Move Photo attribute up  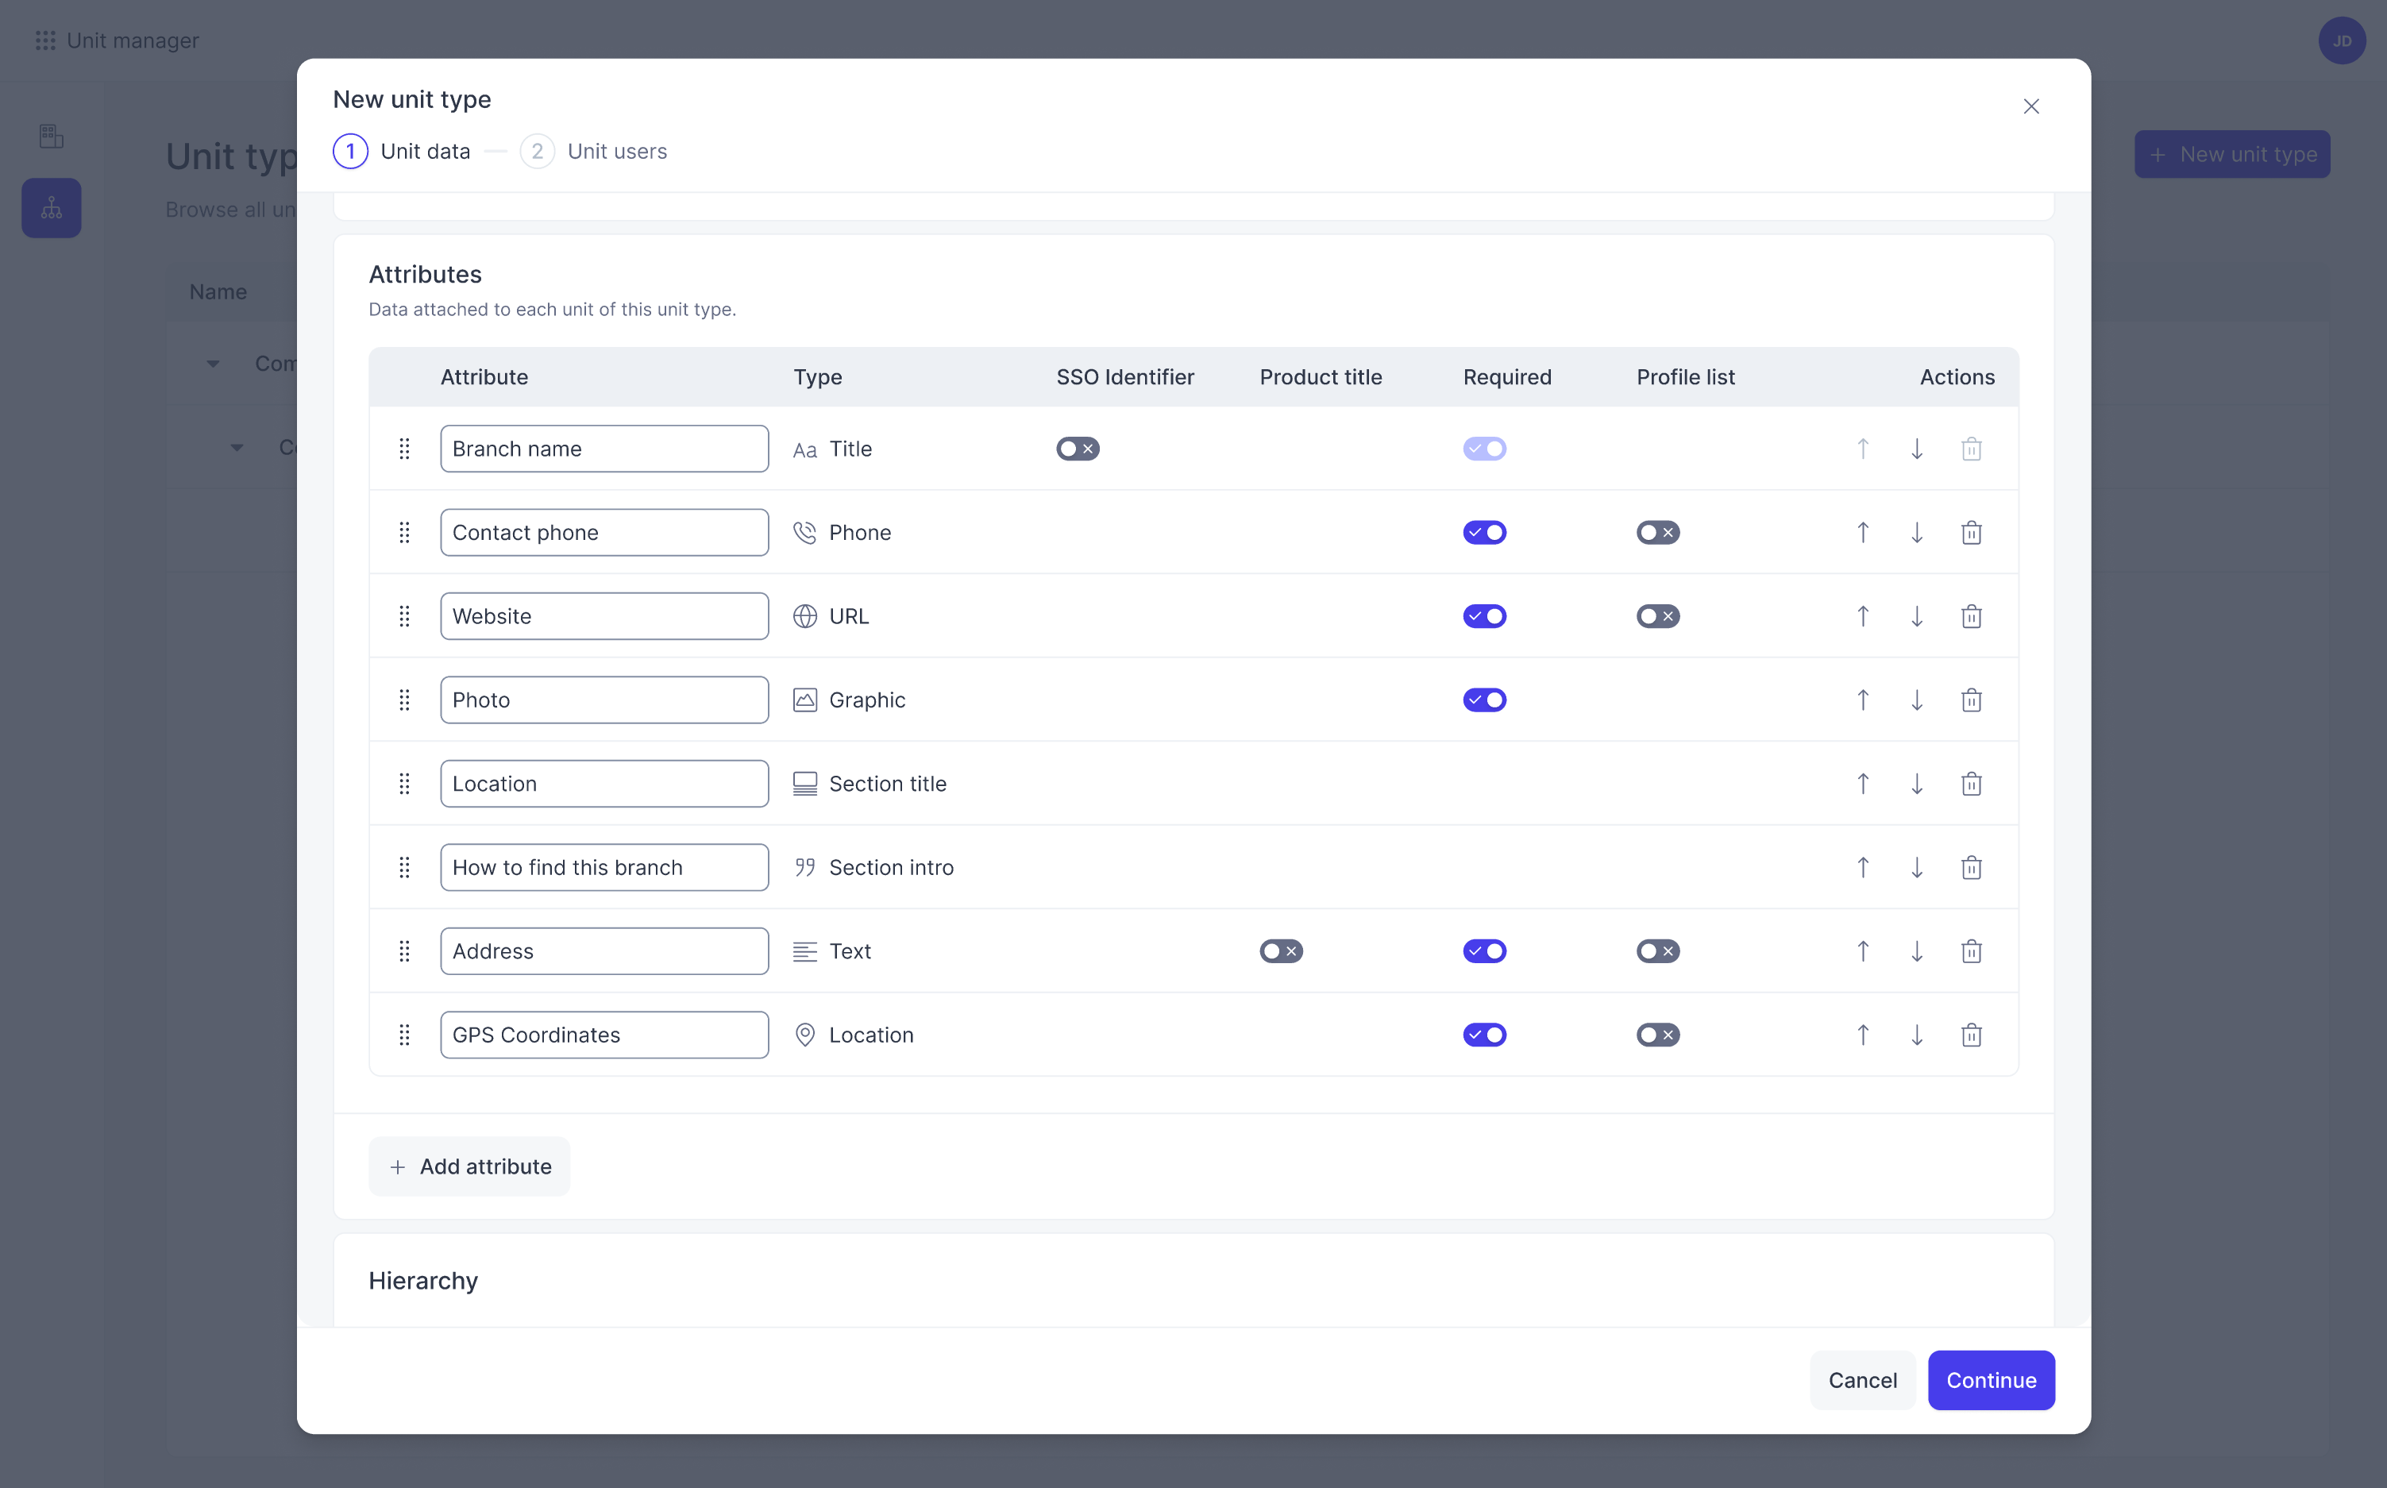coord(1863,700)
